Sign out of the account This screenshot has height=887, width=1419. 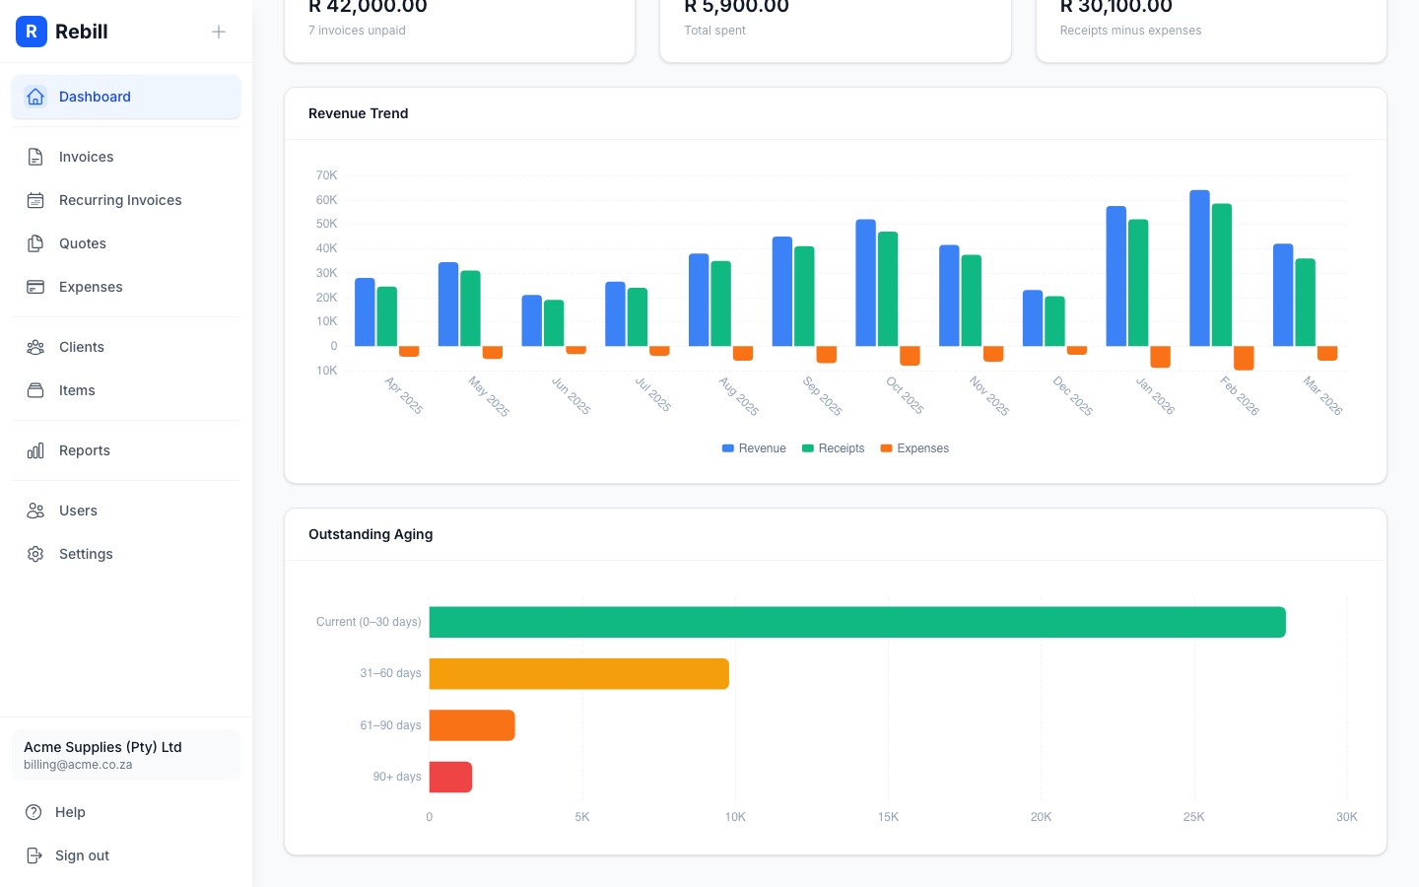pos(82,855)
